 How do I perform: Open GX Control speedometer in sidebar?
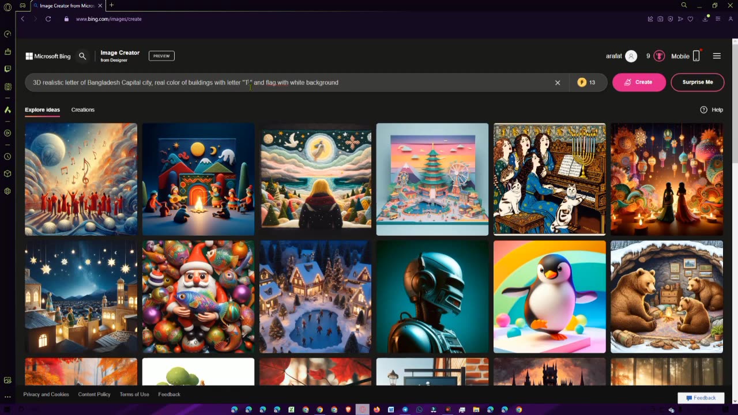coord(7,34)
